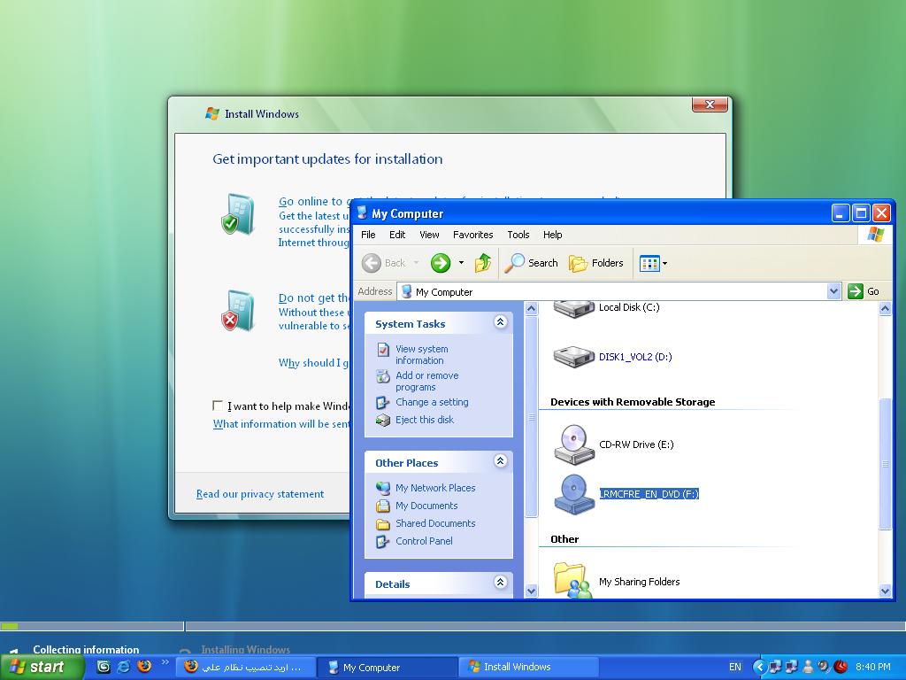This screenshot has height=680, width=906.
Task: Click the greyed Back button in the toolbar
Action: tap(384, 263)
